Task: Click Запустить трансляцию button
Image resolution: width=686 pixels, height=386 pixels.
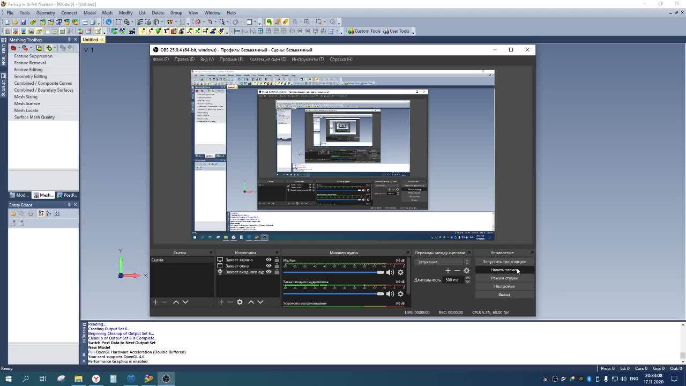Action: [504, 262]
